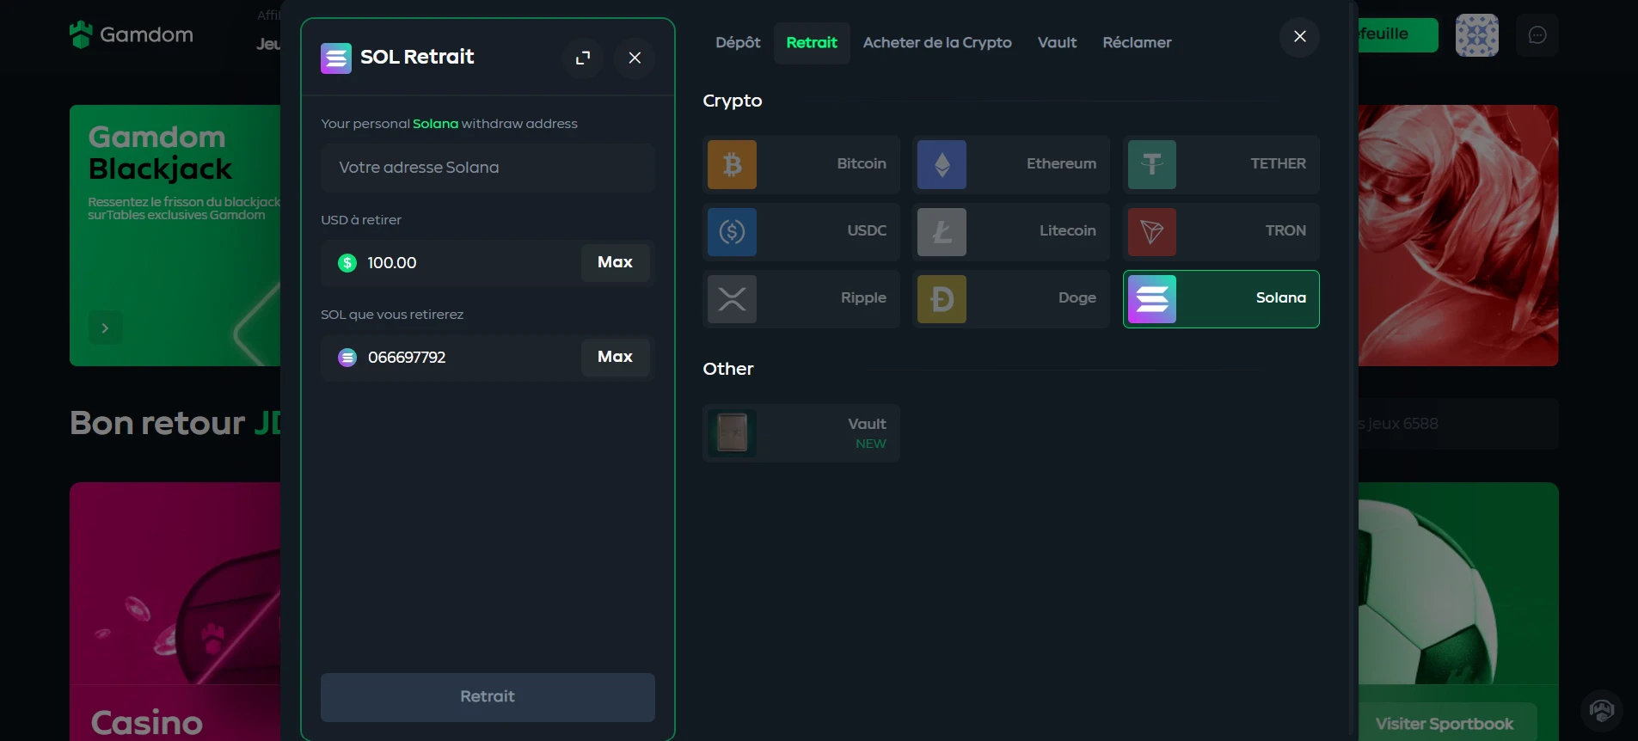Focus the Solana address input field
The height and width of the screenshot is (741, 1638).
pyautogui.click(x=488, y=168)
